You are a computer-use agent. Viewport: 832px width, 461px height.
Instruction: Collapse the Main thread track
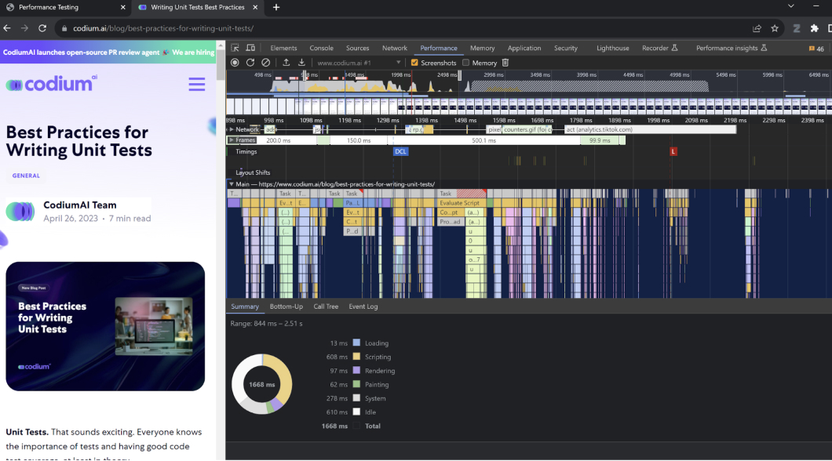(x=232, y=183)
